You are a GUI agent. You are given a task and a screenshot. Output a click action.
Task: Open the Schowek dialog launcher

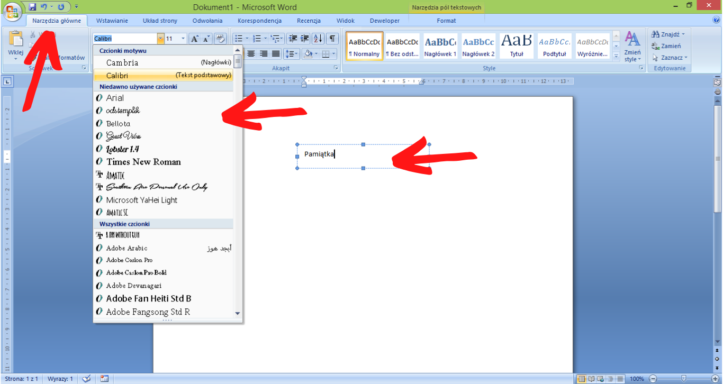(84, 68)
